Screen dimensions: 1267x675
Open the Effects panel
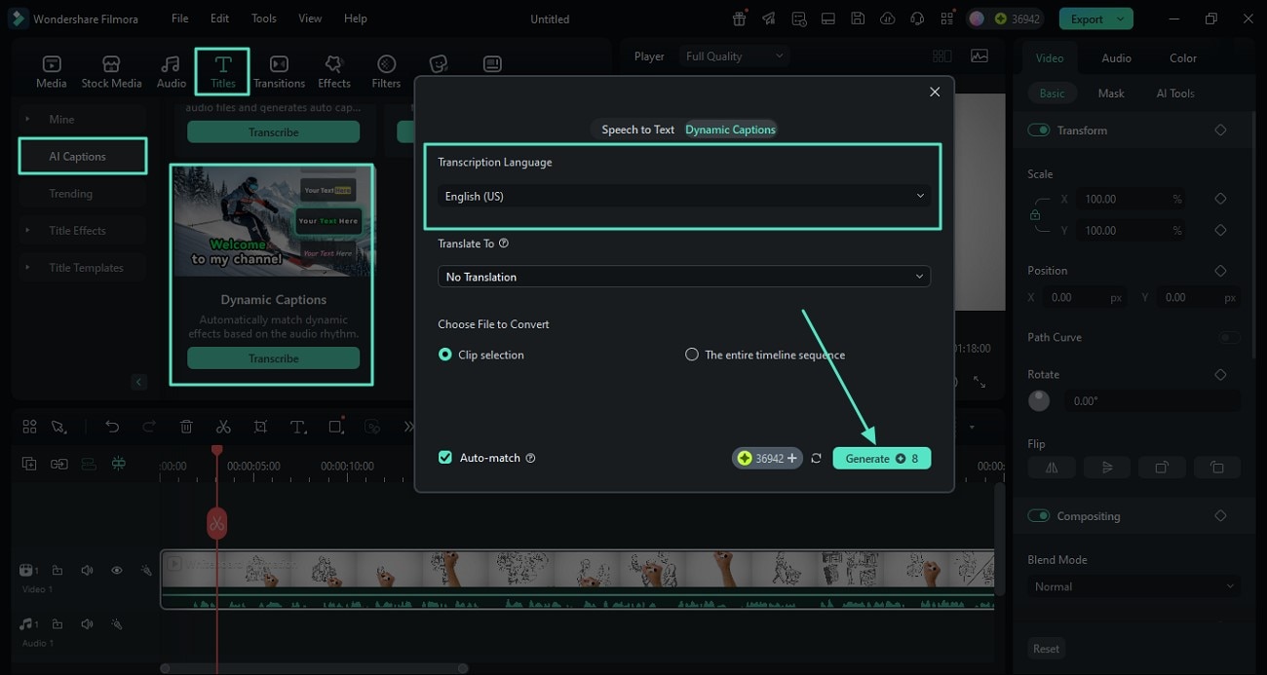tap(334, 71)
